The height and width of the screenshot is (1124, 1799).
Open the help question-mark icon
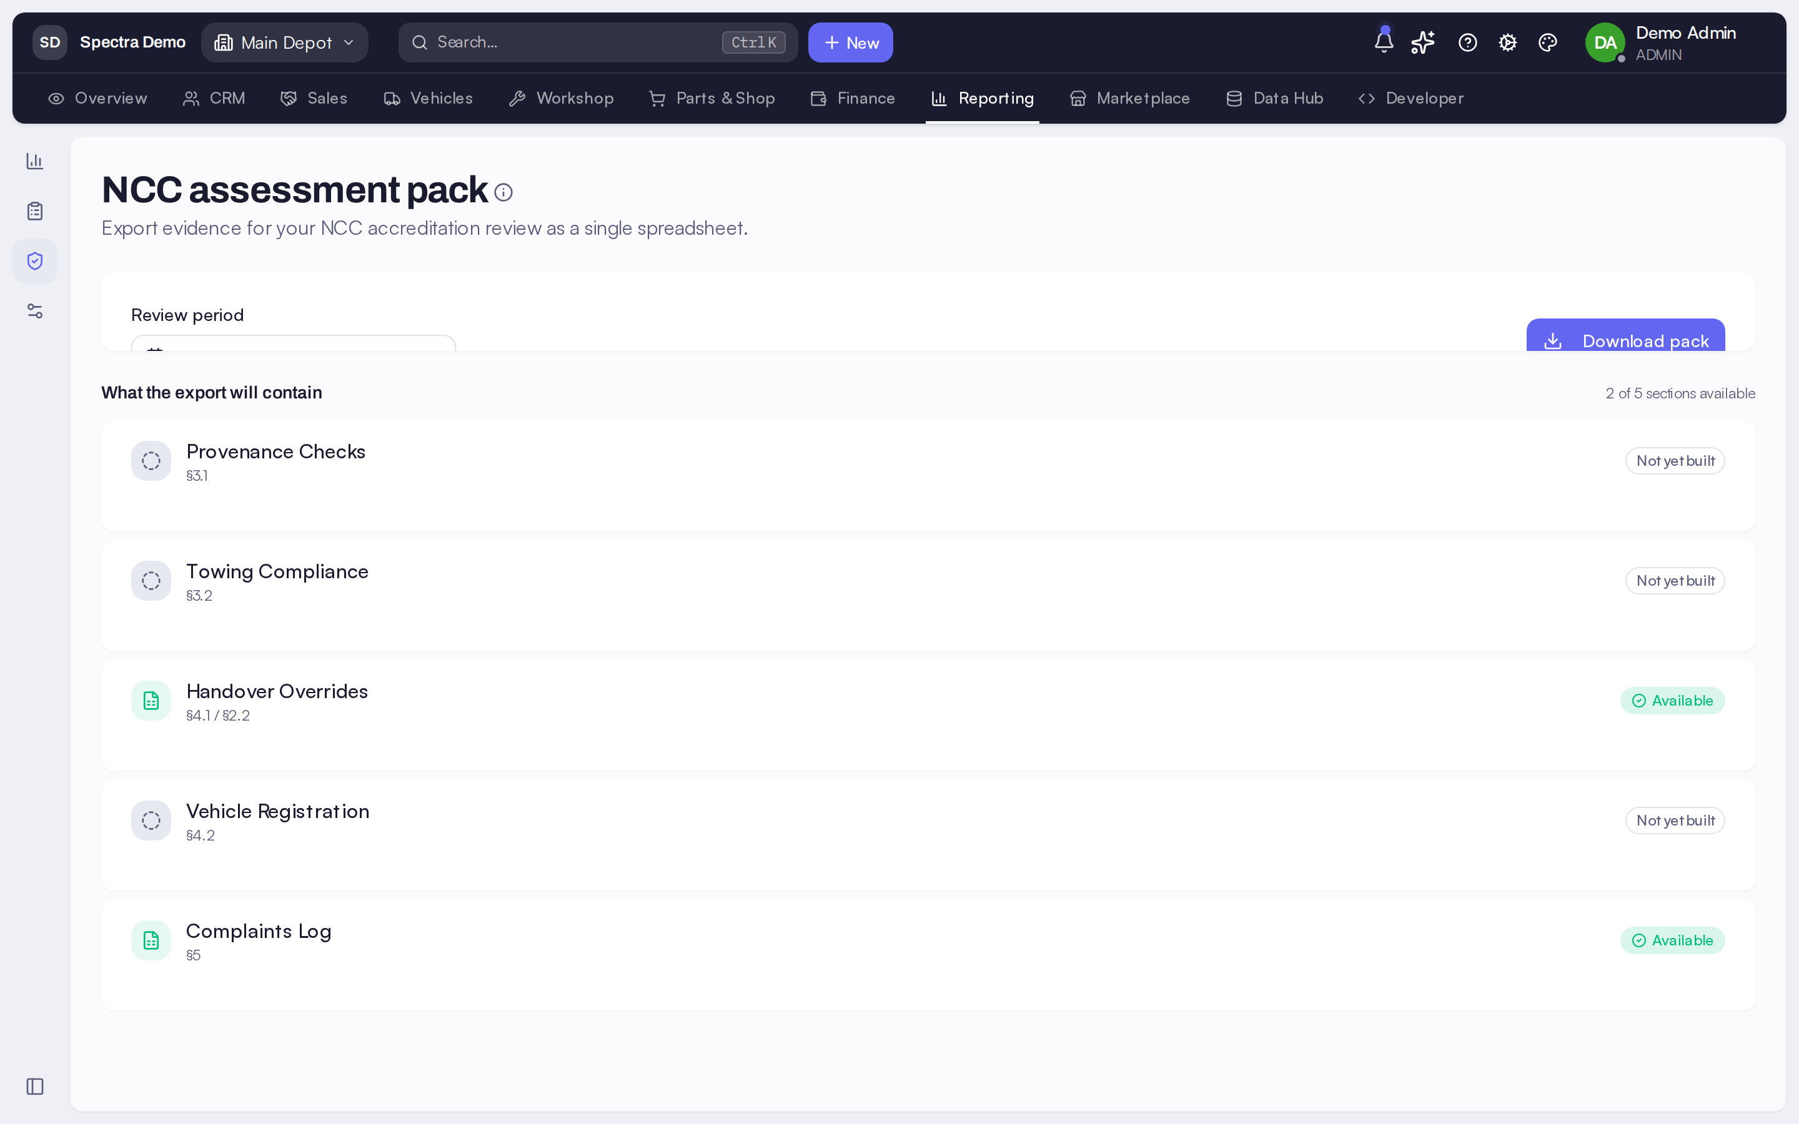point(1467,42)
